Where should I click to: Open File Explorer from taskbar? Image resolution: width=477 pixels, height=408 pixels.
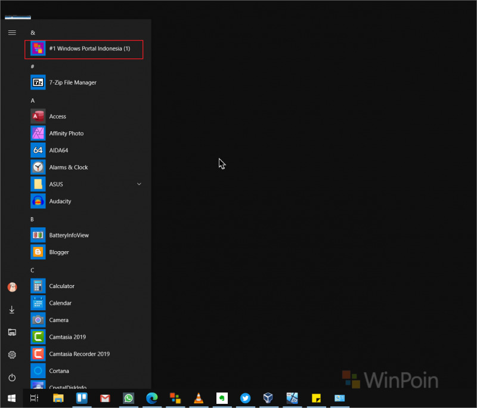(58, 398)
